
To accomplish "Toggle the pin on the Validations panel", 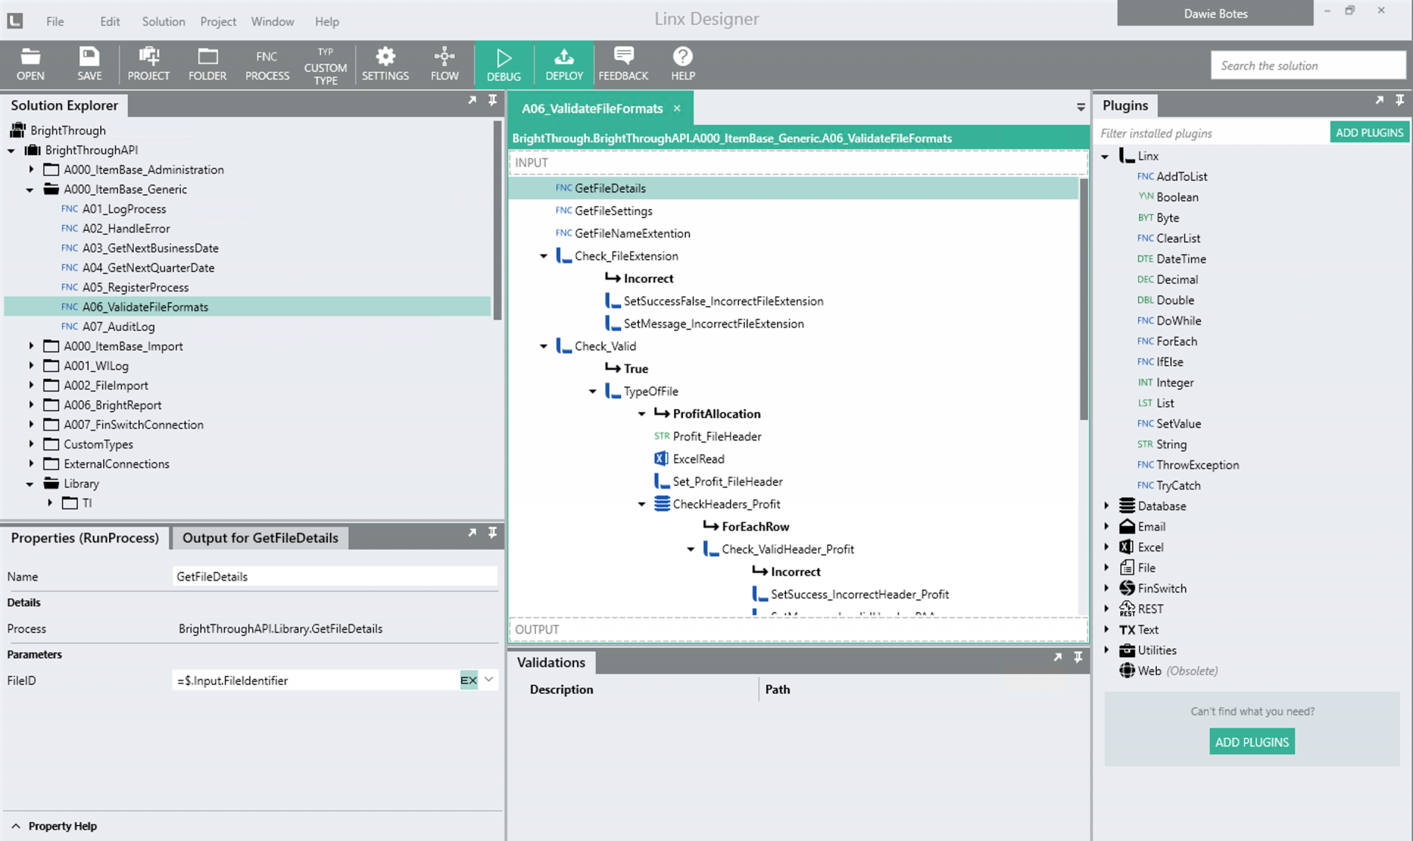I will pyautogui.click(x=1078, y=657).
